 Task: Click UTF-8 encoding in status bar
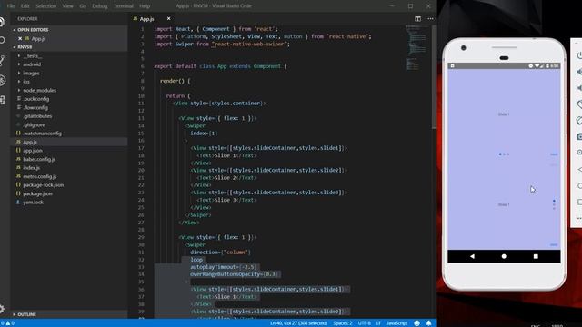(x=364, y=323)
